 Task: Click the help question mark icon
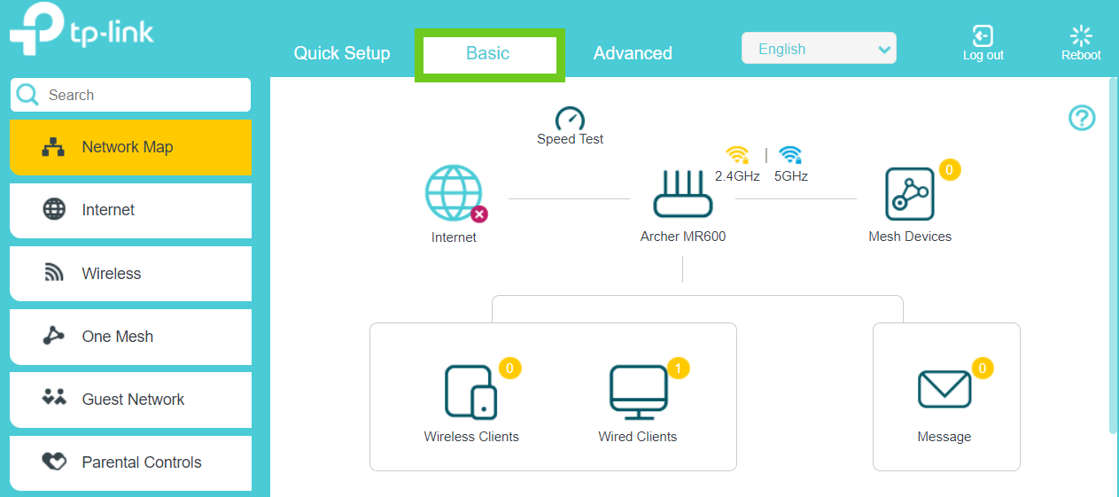tap(1082, 118)
